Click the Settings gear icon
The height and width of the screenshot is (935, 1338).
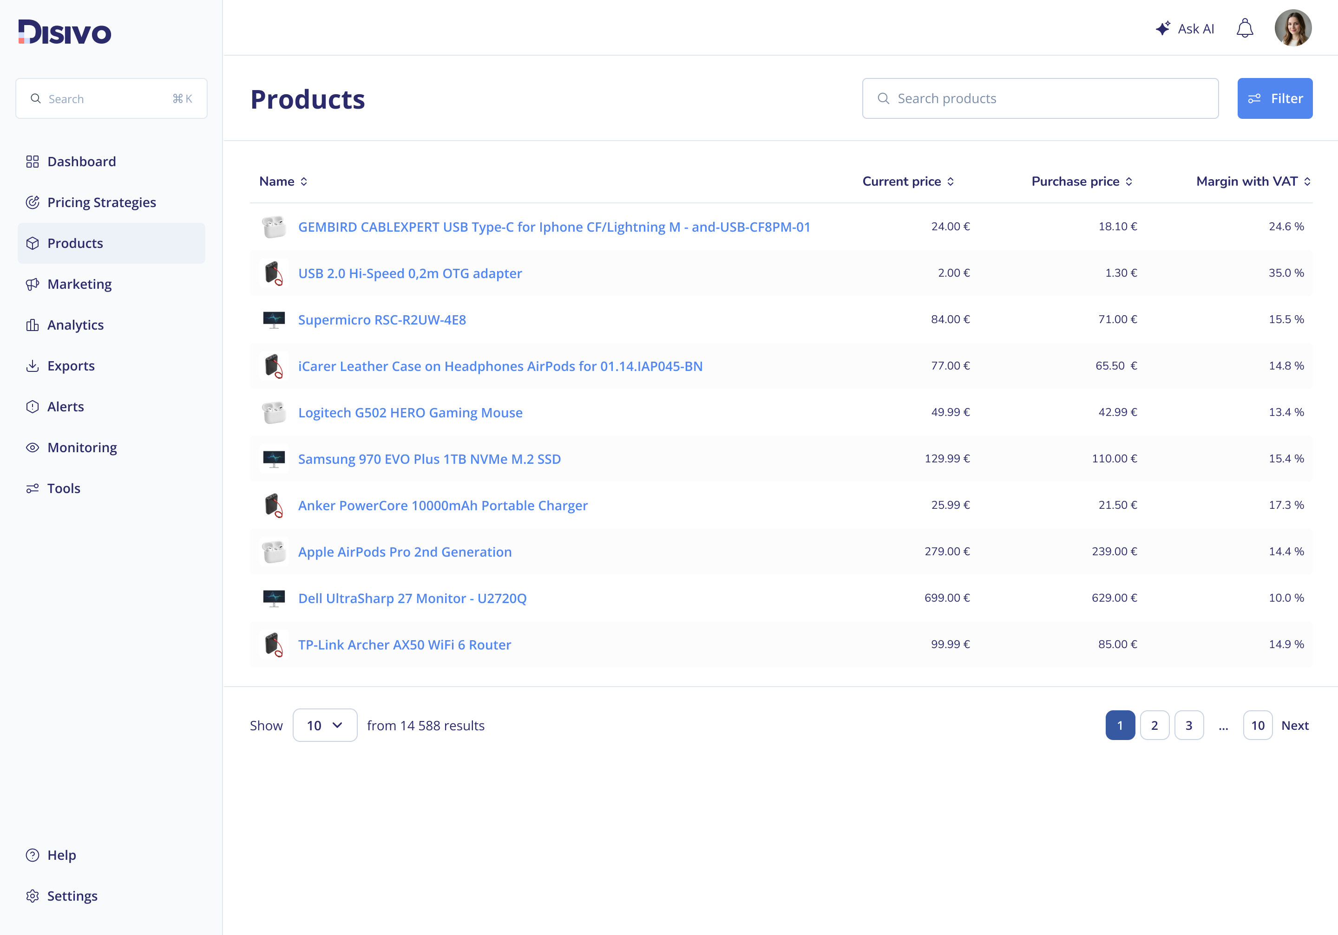pos(33,896)
